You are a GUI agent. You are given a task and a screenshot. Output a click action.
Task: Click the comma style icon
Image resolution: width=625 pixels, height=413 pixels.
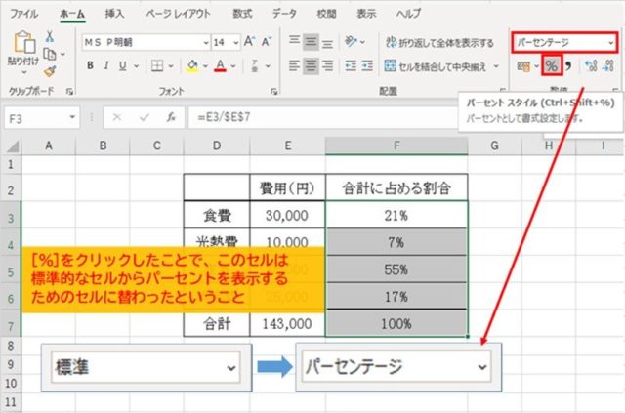568,65
